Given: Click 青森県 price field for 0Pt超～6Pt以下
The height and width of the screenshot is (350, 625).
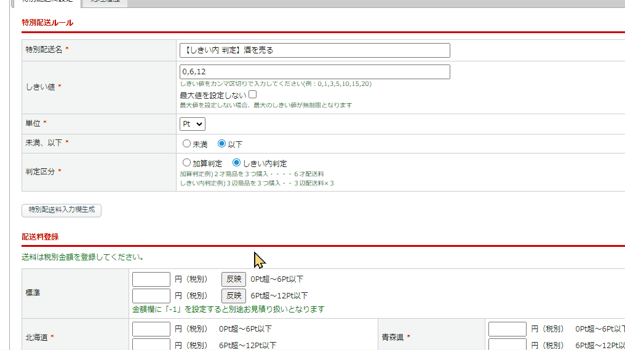Looking at the screenshot, I should (x=508, y=329).
